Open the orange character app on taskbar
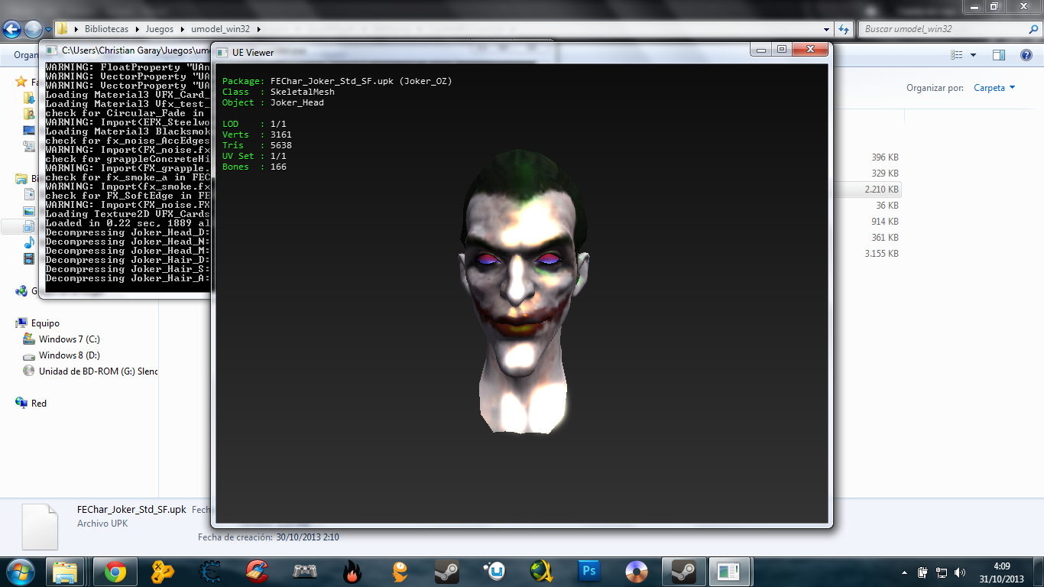1044x587 pixels. (x=400, y=572)
